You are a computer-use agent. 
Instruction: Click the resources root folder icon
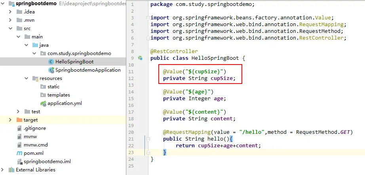(x=35, y=78)
